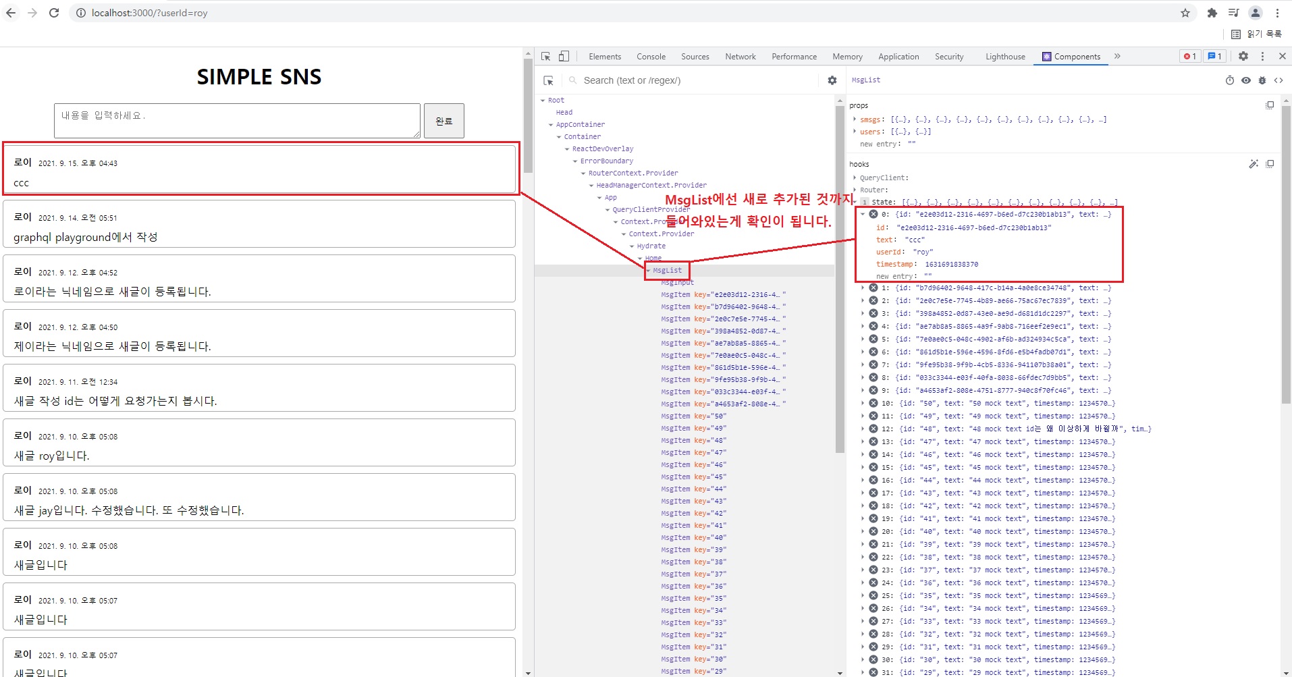Viewport: 1292px width, 677px height.
Task: Click the suspend component stopwatch icon
Action: point(1229,80)
